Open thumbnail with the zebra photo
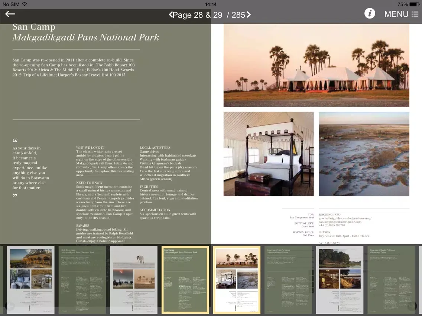 coord(134,280)
